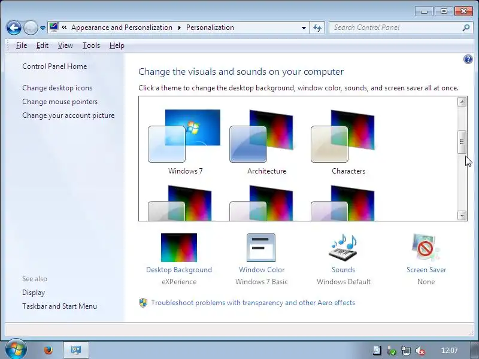
Task: Open the File menu
Action: pyautogui.click(x=22, y=45)
